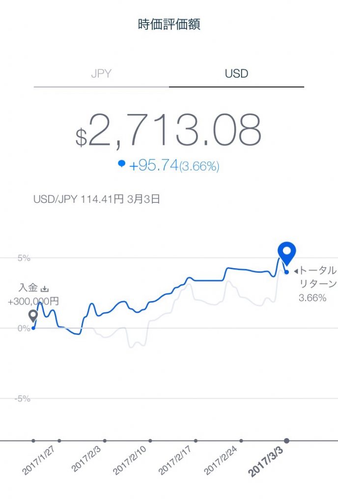Select the USD tab
The height and width of the screenshot is (503, 338).
237,73
